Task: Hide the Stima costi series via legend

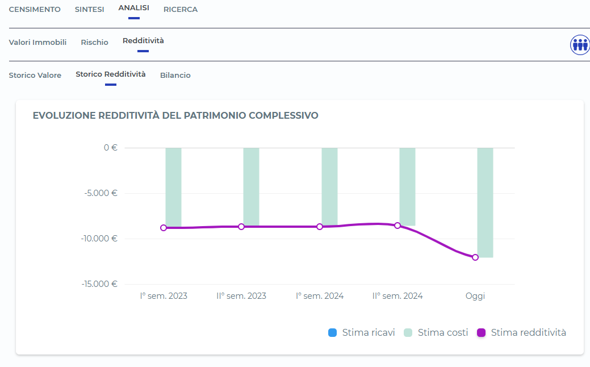Action: pyautogui.click(x=436, y=333)
